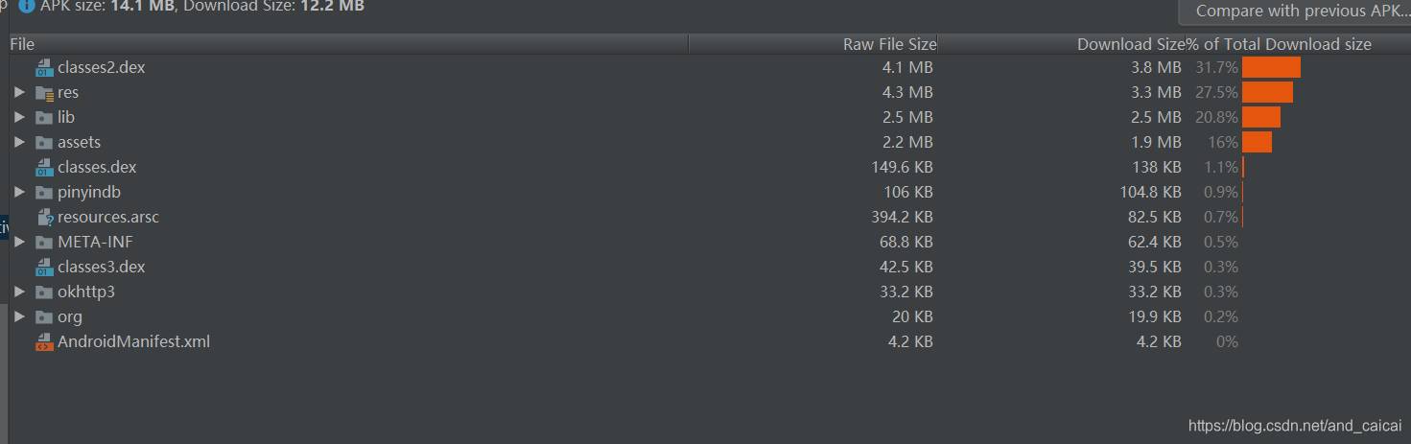Select the pinyindb folder name
The width and height of the screenshot is (1411, 444).
[x=89, y=193]
